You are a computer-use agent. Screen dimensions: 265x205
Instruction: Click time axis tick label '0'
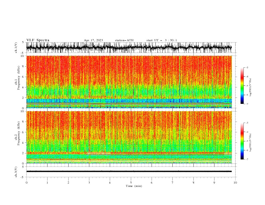click(x=26, y=183)
